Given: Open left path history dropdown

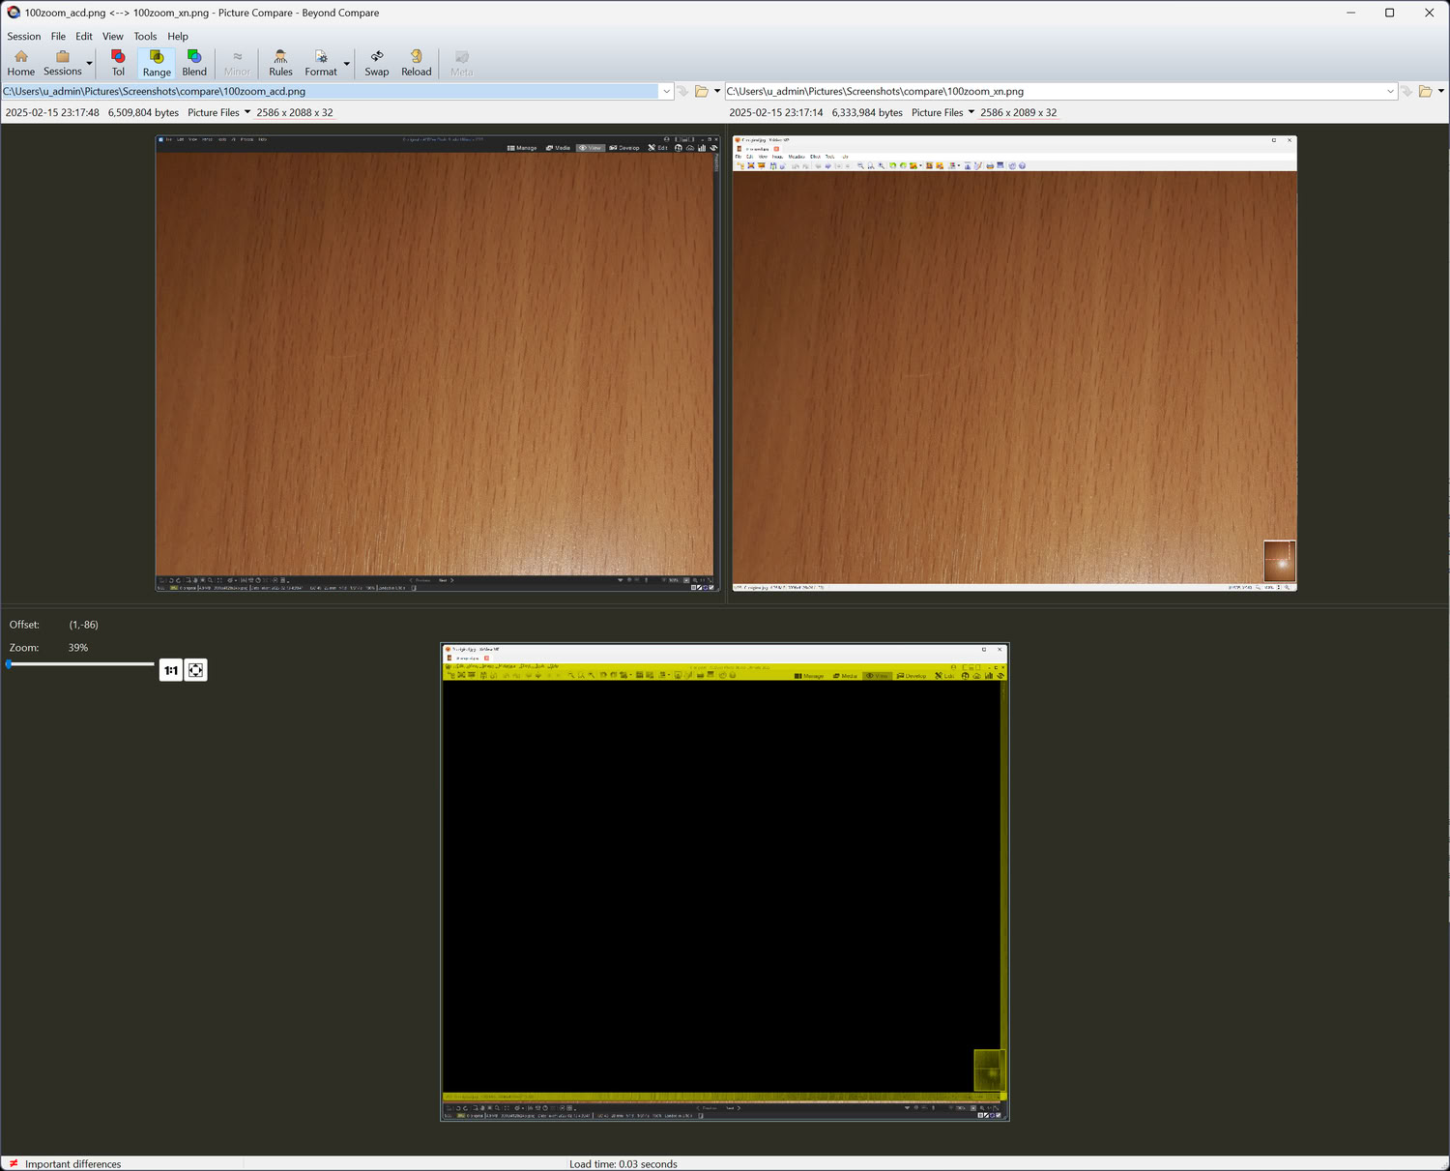Looking at the screenshot, I should (666, 91).
